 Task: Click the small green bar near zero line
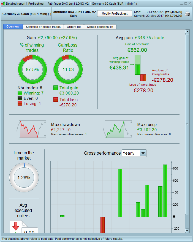tap(62, 216)
